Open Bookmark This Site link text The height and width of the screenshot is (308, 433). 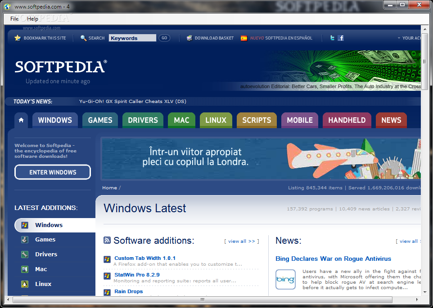tap(45, 38)
